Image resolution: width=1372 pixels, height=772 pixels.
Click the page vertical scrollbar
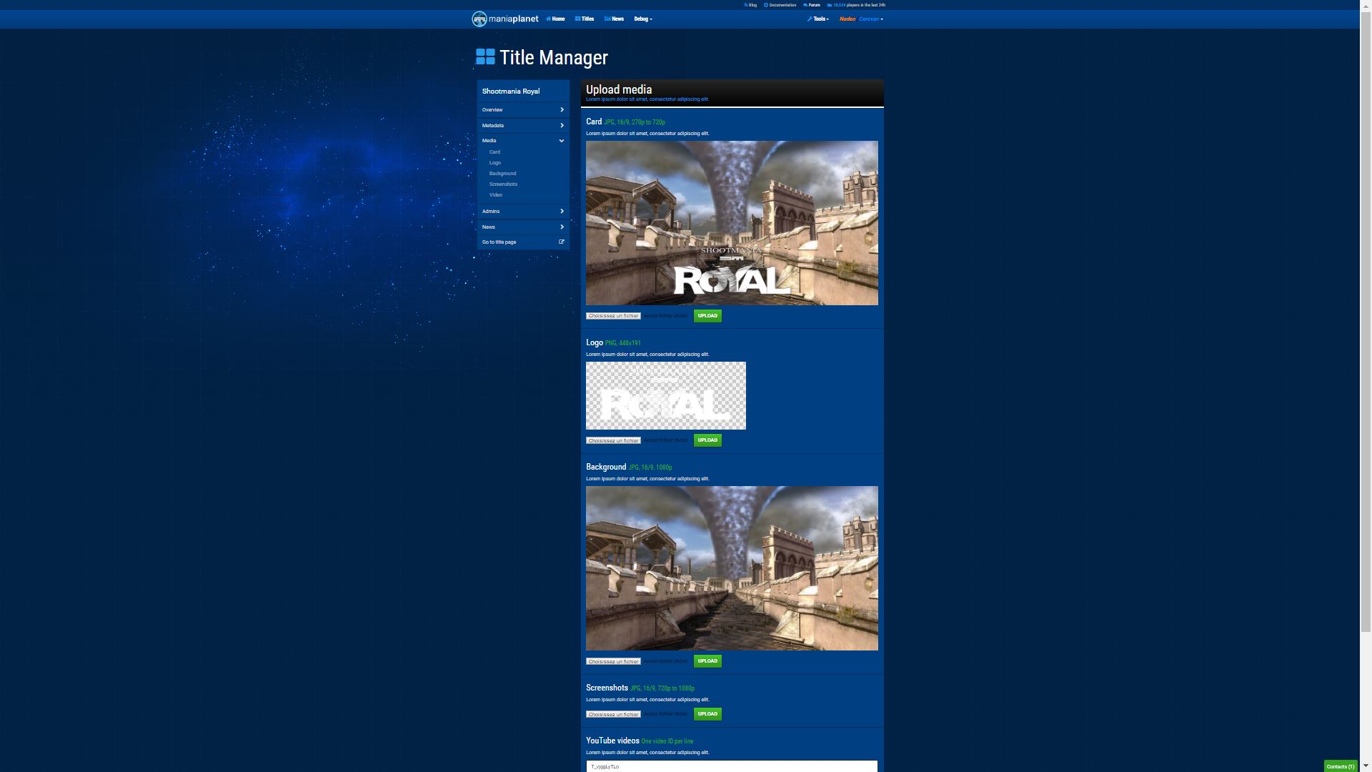[1366, 322]
